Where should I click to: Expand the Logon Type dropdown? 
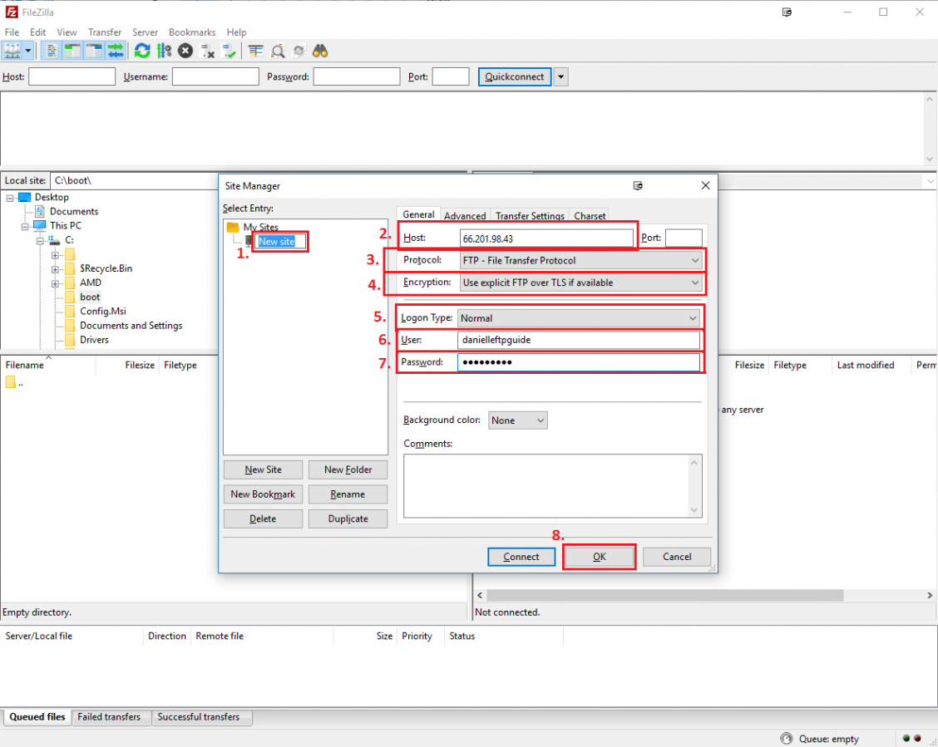[x=578, y=318]
